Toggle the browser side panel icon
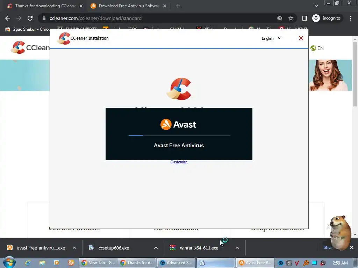The width and height of the screenshot is (358, 268). tap(305, 18)
